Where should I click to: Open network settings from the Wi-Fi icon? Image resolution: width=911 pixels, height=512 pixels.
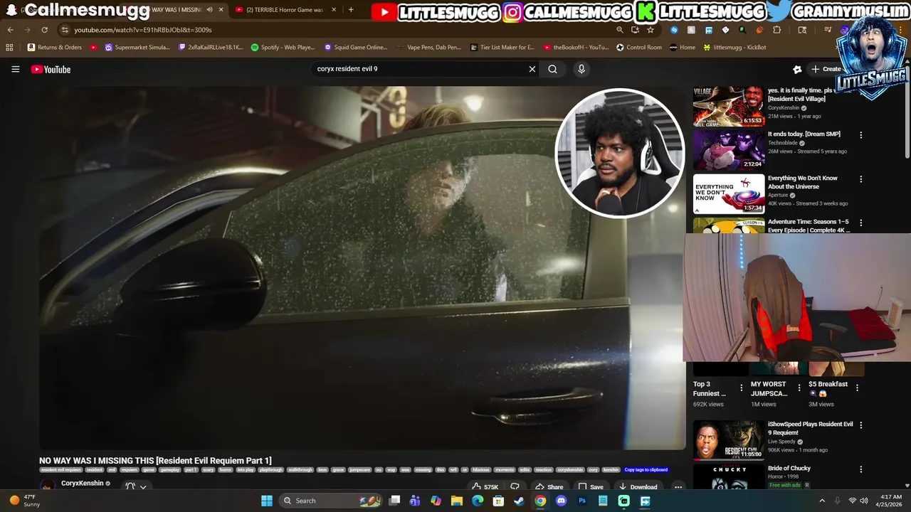click(852, 501)
